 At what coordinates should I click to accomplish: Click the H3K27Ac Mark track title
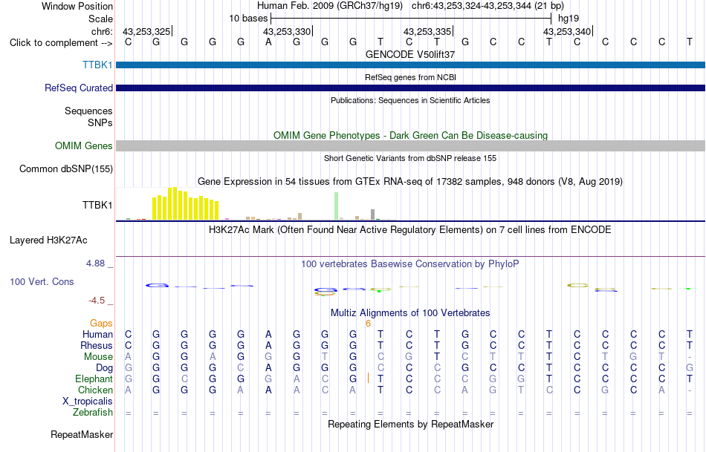point(410,230)
